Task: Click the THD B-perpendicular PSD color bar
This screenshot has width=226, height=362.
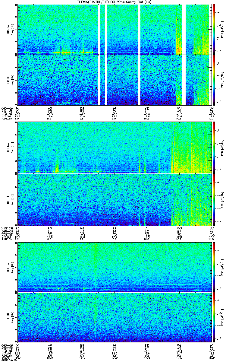Action: [x=214, y=148]
